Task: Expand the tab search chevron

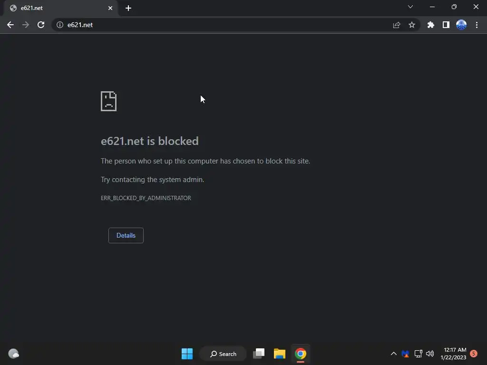Action: [x=410, y=7]
